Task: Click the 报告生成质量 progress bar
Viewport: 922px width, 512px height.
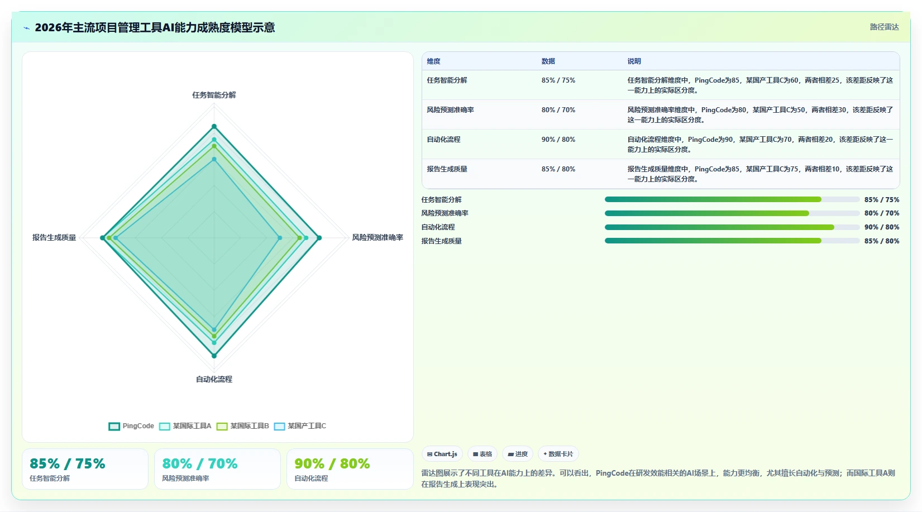Action: [732, 241]
